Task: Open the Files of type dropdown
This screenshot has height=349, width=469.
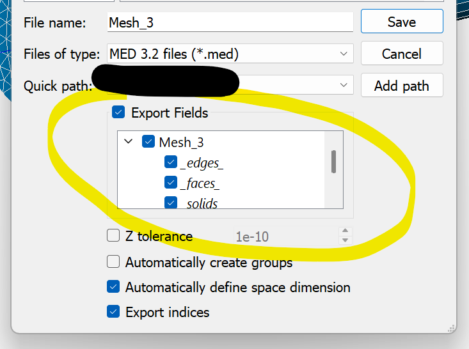Action: tap(344, 54)
